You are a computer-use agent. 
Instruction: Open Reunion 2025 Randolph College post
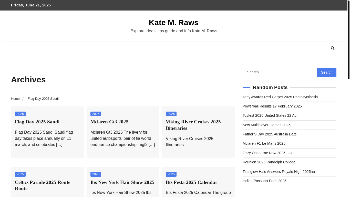click(x=269, y=162)
